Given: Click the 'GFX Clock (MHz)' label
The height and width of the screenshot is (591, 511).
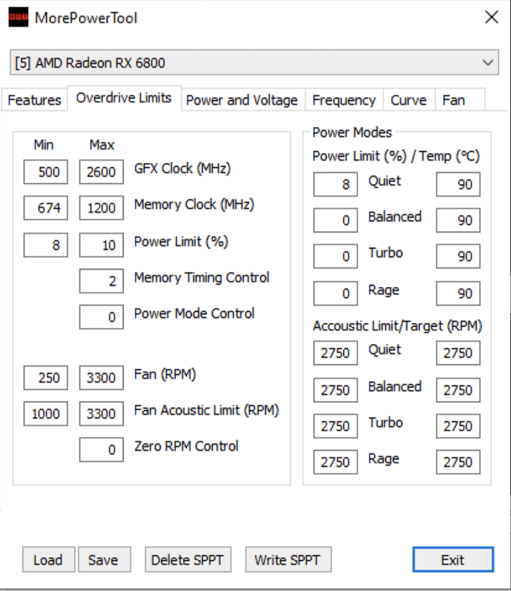Looking at the screenshot, I should (182, 168).
